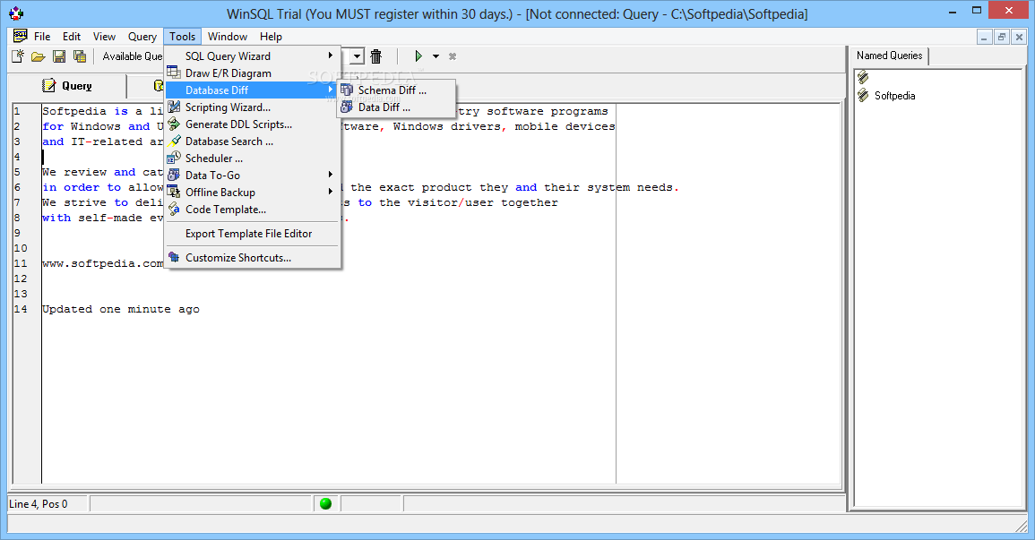Click the Customize Shortcuts gear icon
Viewport: 1035px width, 540px height.
[x=174, y=257]
